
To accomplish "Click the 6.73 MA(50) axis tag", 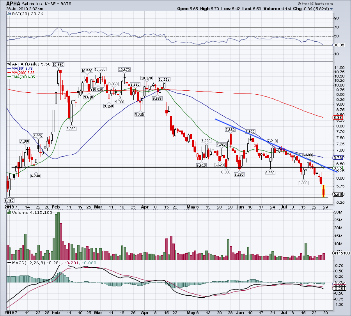I will [338, 157].
